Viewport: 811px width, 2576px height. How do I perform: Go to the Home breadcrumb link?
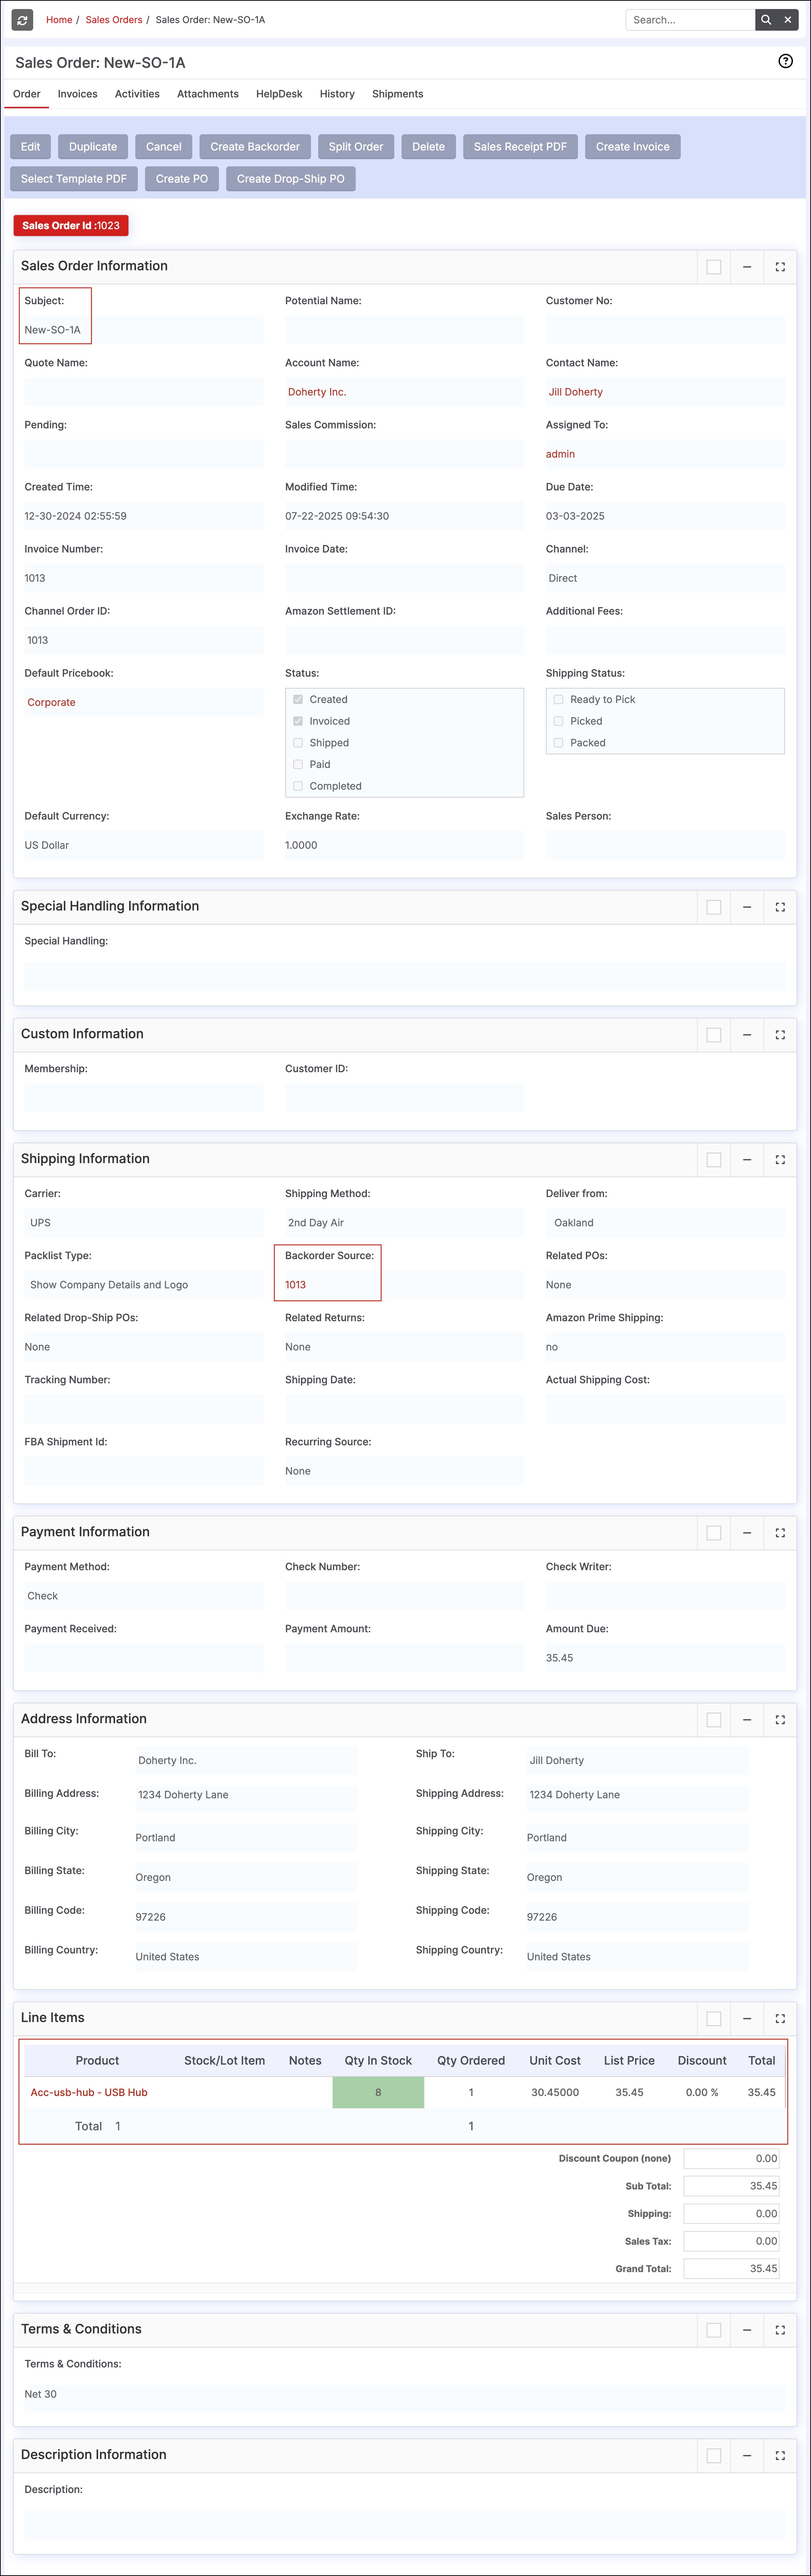pos(59,20)
